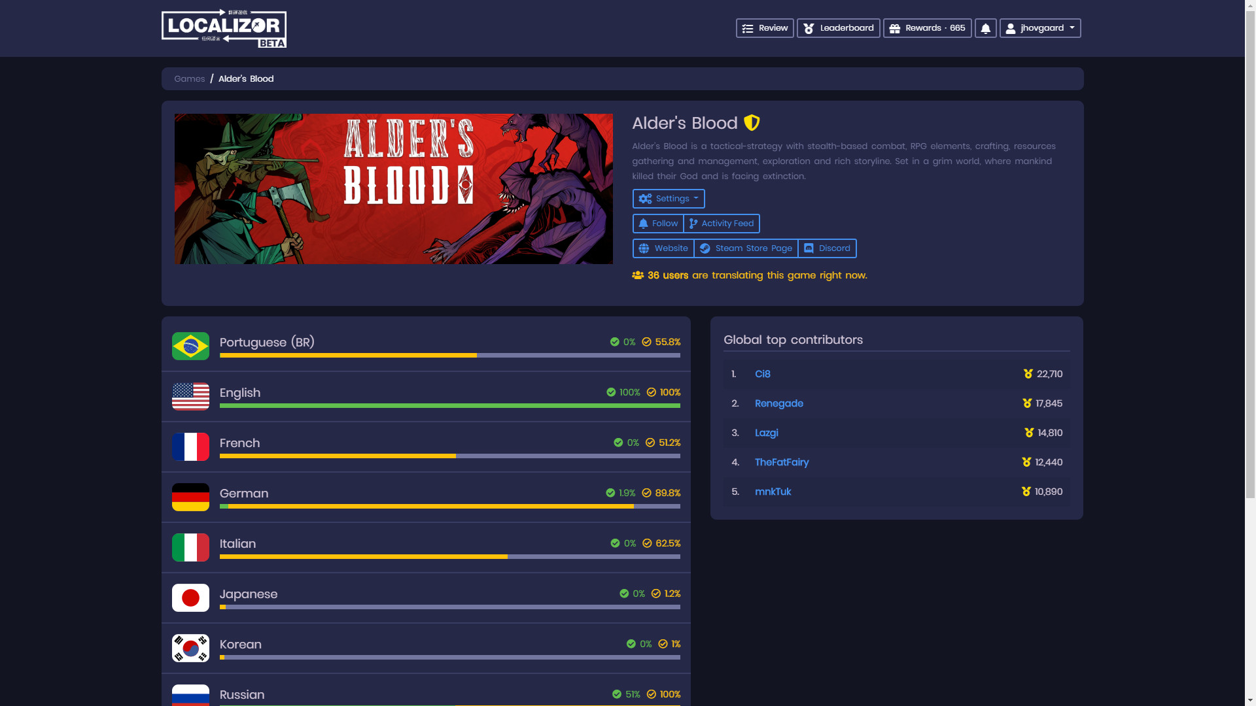Click the Japanese flag icon
Screen dimensions: 1256x706
[x=190, y=597]
